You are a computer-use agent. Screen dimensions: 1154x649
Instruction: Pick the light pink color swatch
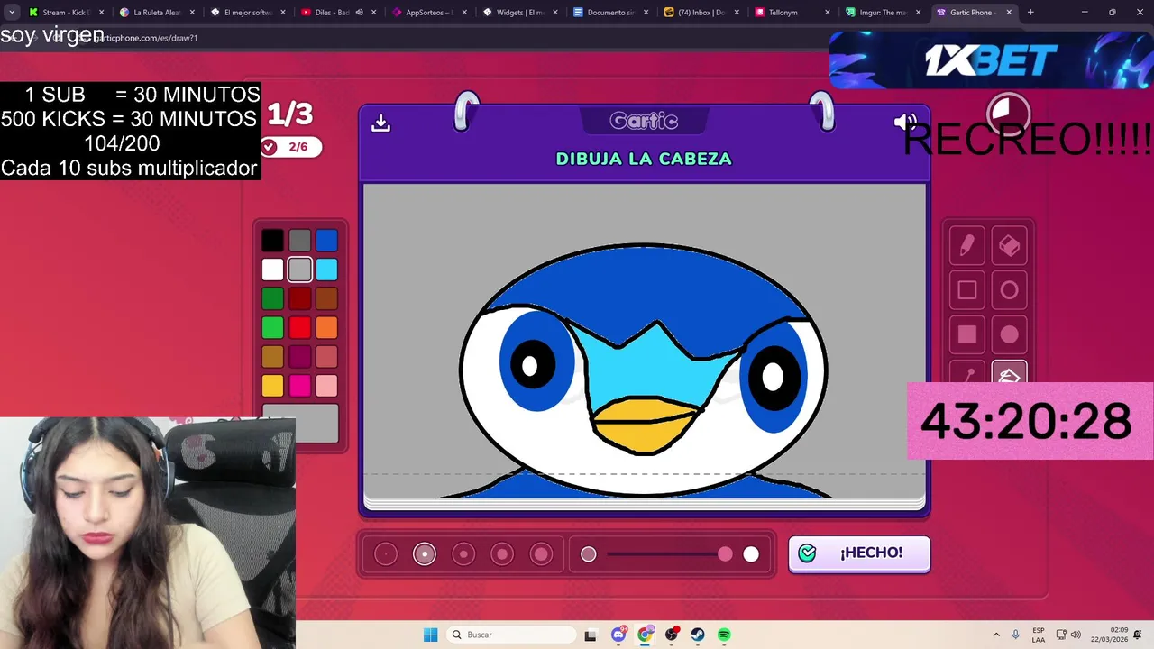coord(326,386)
